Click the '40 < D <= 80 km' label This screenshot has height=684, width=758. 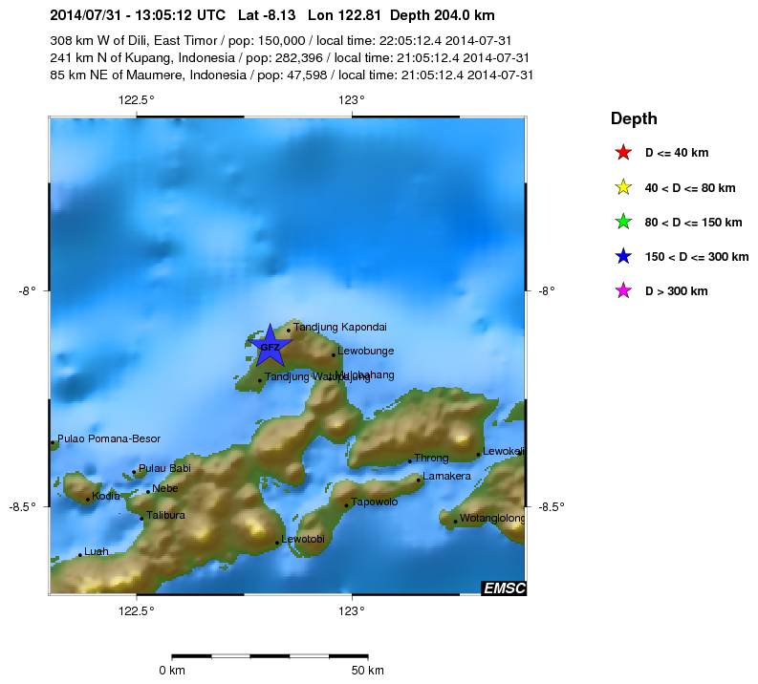pyautogui.click(x=690, y=188)
